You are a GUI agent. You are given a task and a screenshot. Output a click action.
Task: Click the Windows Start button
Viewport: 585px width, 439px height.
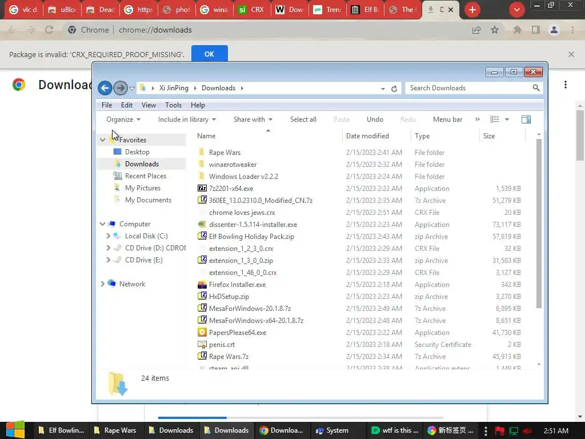tap(15, 430)
